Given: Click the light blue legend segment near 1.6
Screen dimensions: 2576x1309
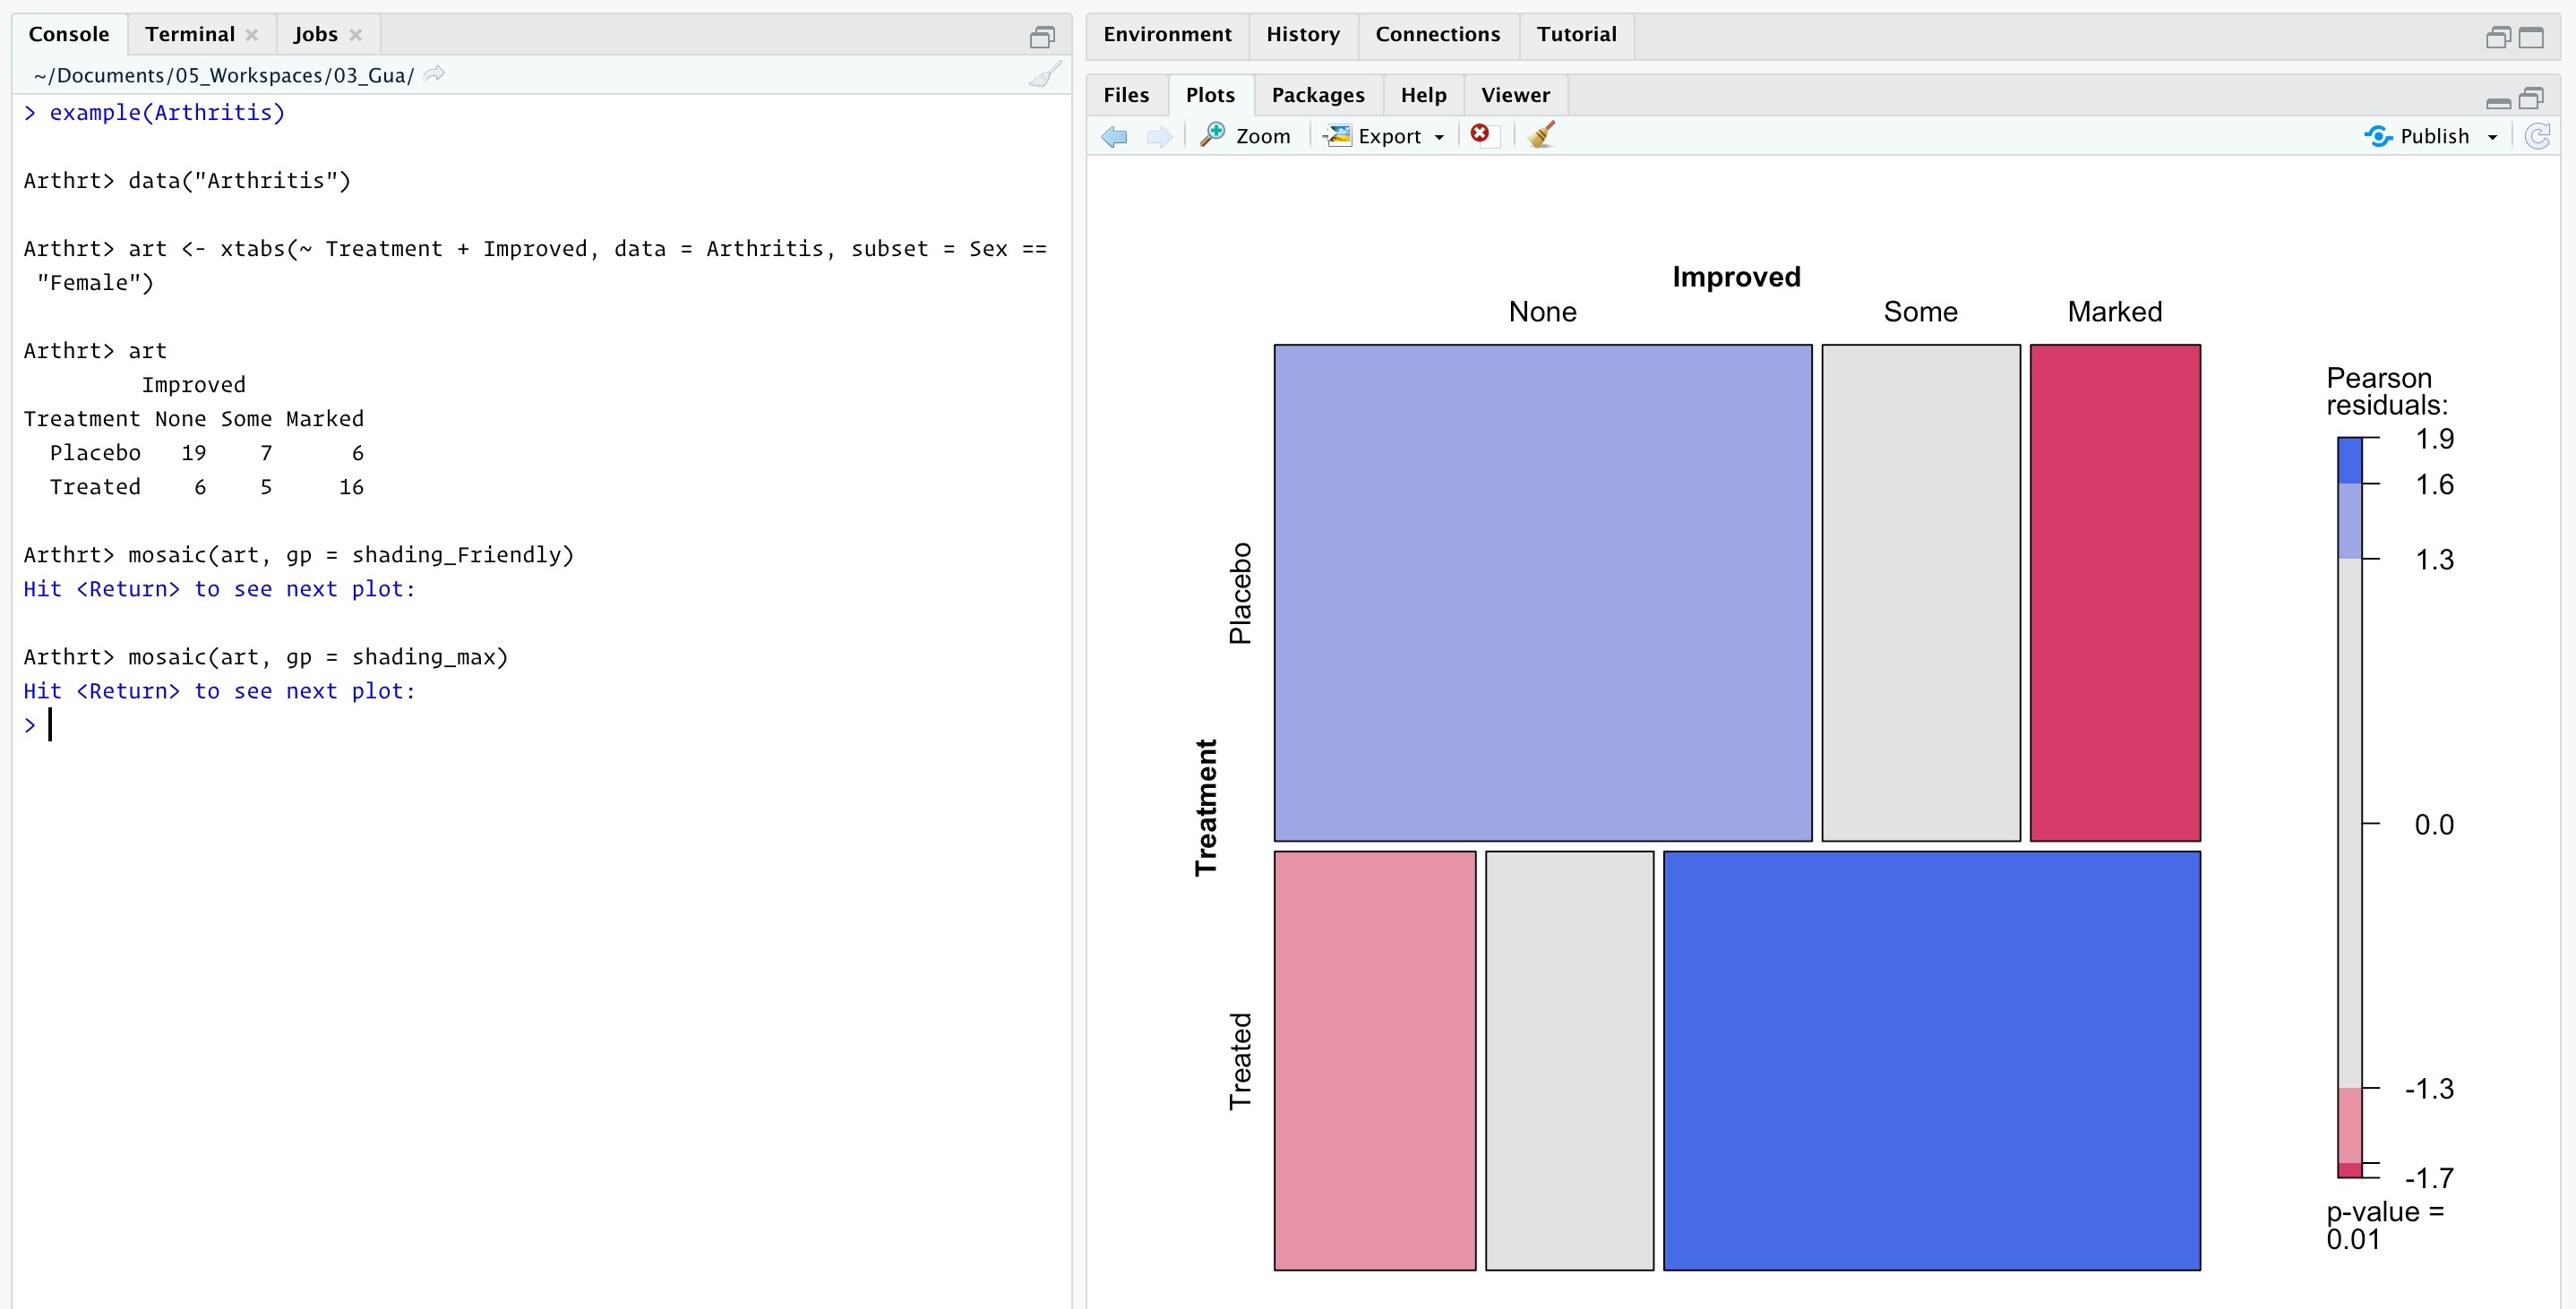Looking at the screenshot, I should (x=2350, y=521).
